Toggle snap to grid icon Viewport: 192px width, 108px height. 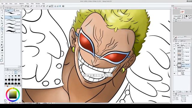coord(60,6)
